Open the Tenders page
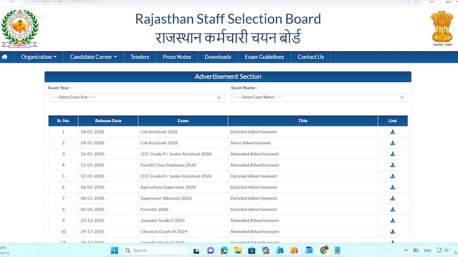Screen dimensions: 458x257 pos(140,57)
